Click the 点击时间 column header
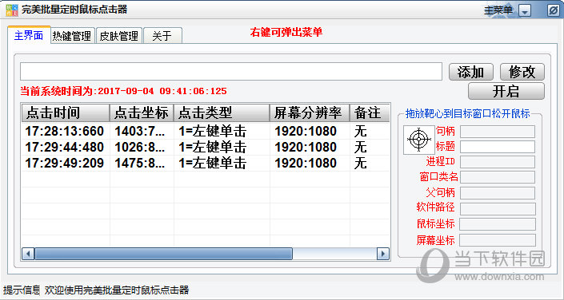 point(65,113)
